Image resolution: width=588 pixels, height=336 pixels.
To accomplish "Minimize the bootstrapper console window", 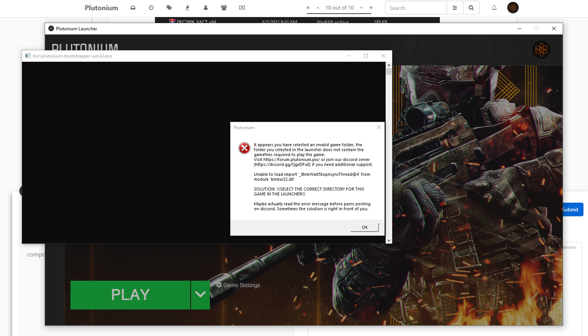I will pyautogui.click(x=349, y=56).
